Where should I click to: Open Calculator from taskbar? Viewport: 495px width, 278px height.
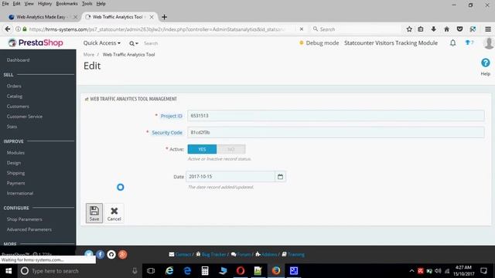tap(205, 271)
